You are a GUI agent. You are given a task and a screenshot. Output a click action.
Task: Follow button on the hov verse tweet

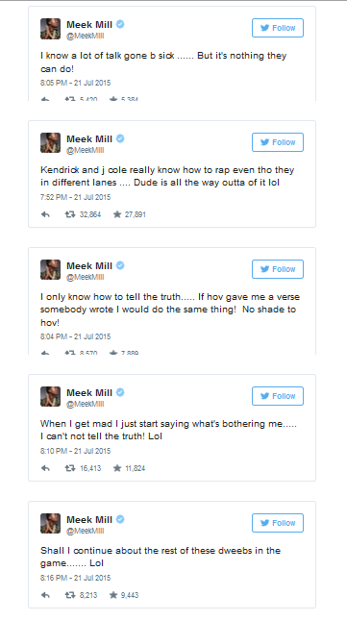pos(278,269)
